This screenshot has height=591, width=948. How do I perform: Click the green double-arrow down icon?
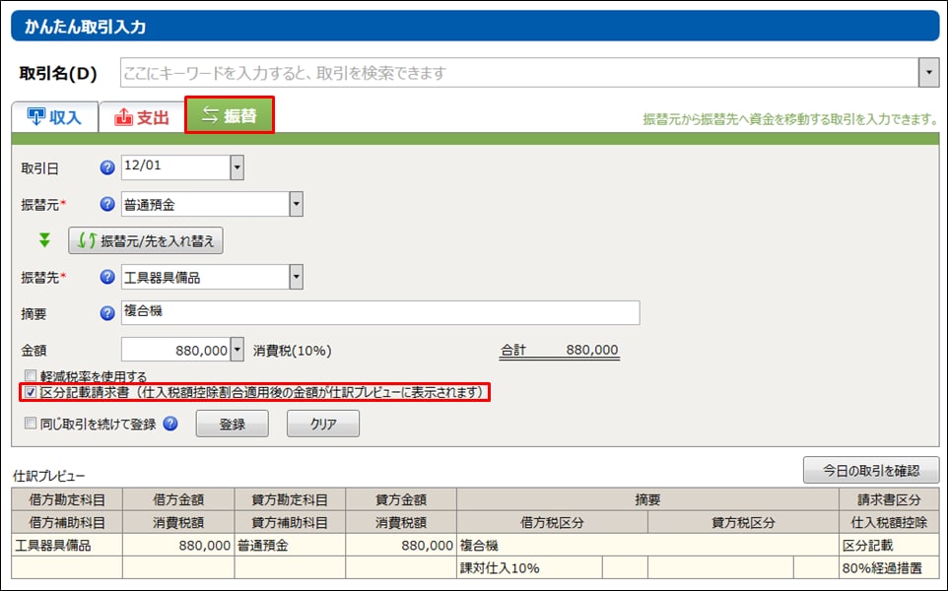pos(44,240)
